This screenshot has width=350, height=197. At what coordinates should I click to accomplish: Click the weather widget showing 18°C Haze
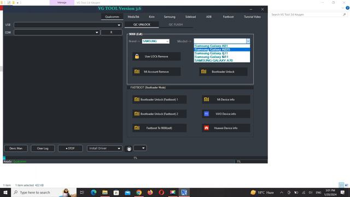262,192
